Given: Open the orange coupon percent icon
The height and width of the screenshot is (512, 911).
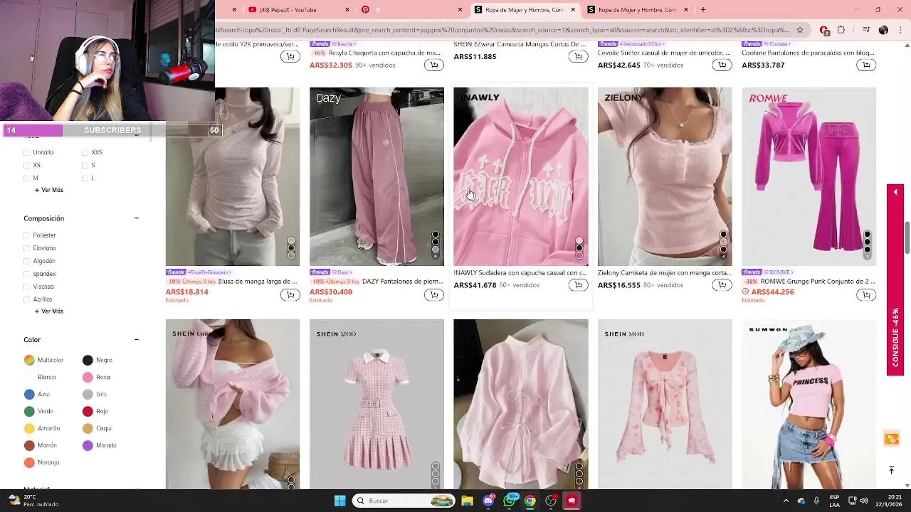Looking at the screenshot, I should 891,439.
